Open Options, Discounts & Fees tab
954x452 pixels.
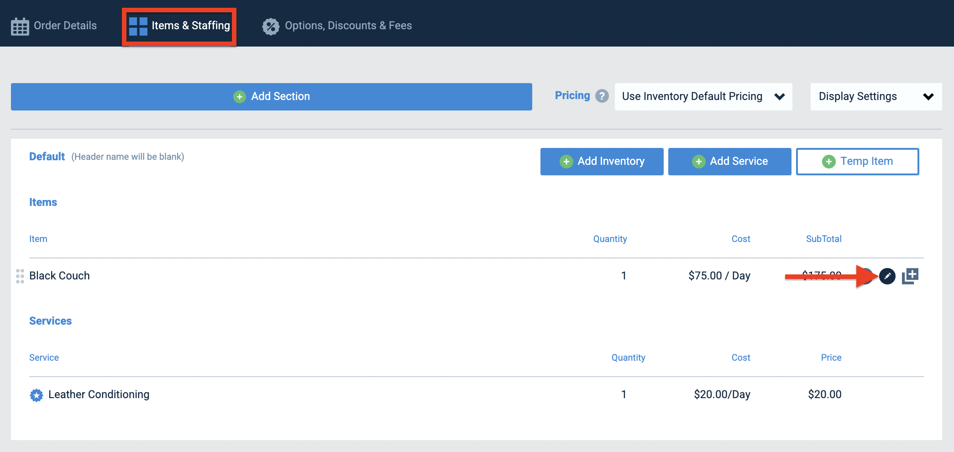(337, 26)
